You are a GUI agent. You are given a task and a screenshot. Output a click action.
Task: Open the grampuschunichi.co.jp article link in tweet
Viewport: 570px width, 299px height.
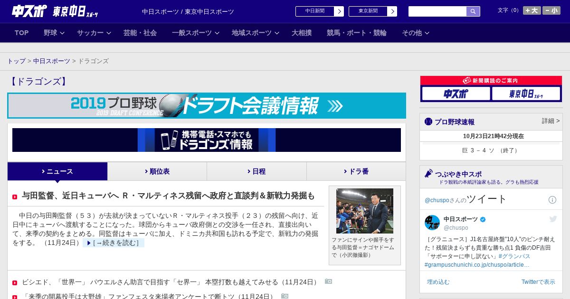coord(477,264)
